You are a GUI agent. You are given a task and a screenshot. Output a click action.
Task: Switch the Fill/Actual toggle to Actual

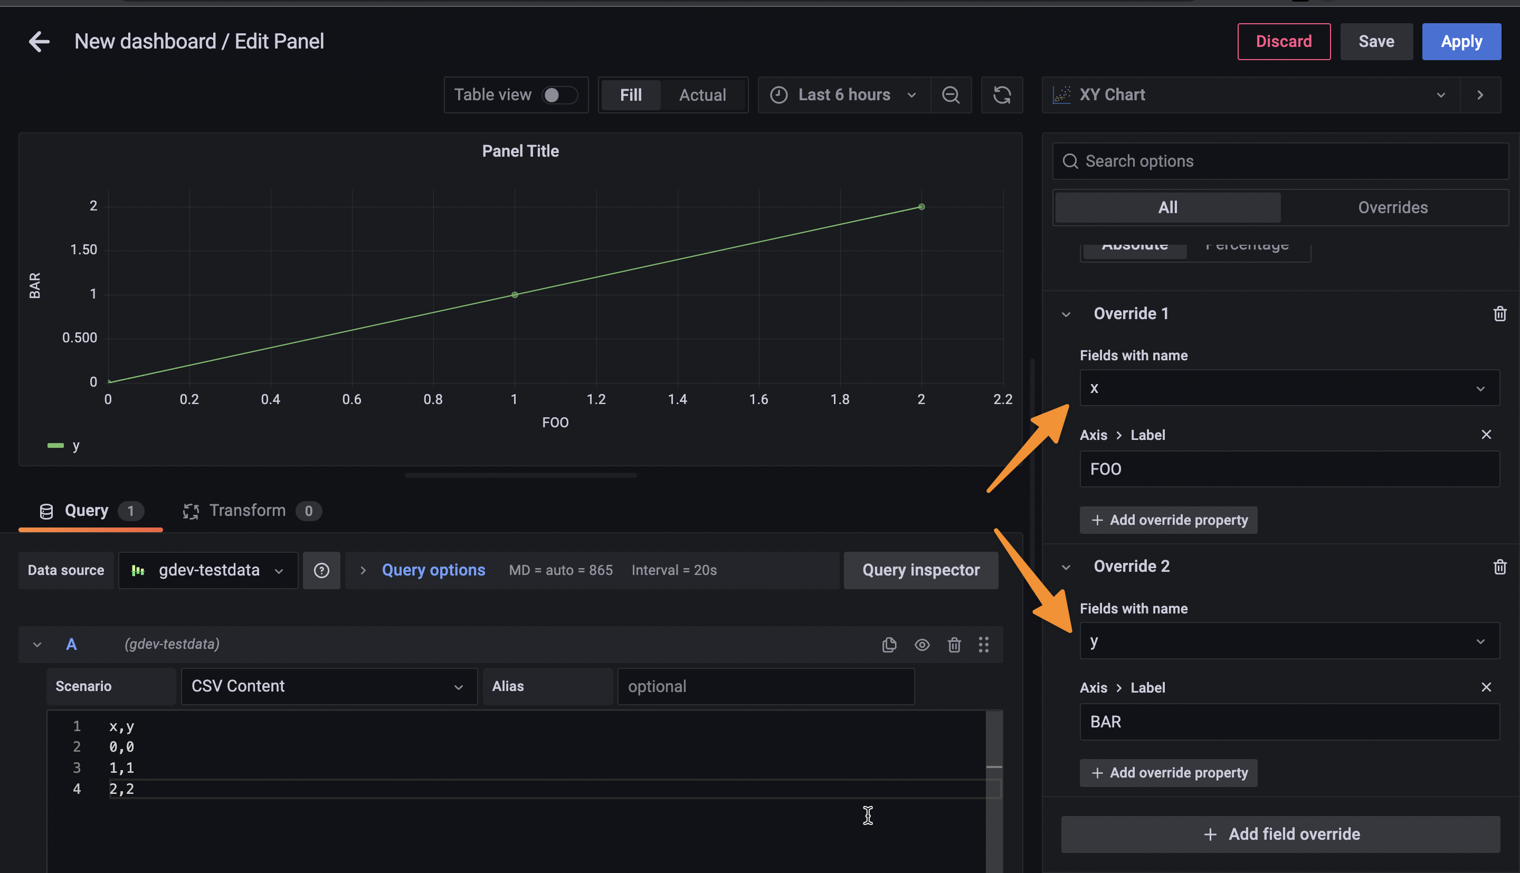coord(702,95)
